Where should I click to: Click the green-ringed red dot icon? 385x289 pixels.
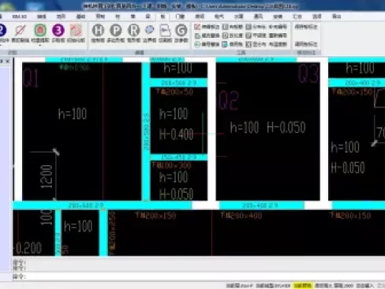point(40,31)
